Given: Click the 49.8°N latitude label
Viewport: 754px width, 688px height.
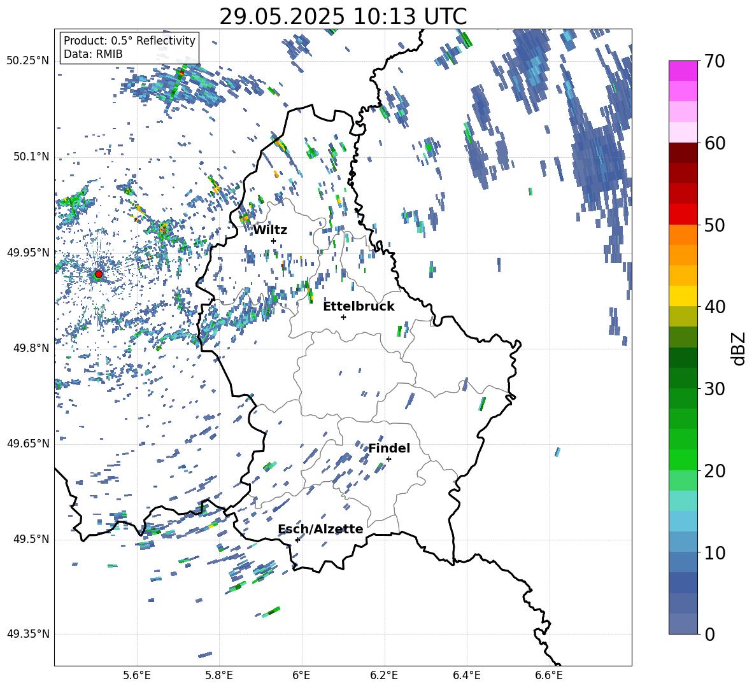Looking at the screenshot, I should click(31, 348).
